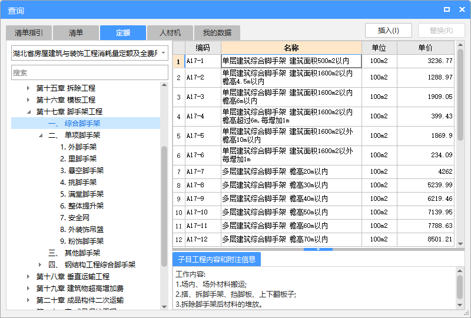Expand 第十六章 模板工程 tree node
Viewport: 471px width, 318px height.
click(x=28, y=100)
